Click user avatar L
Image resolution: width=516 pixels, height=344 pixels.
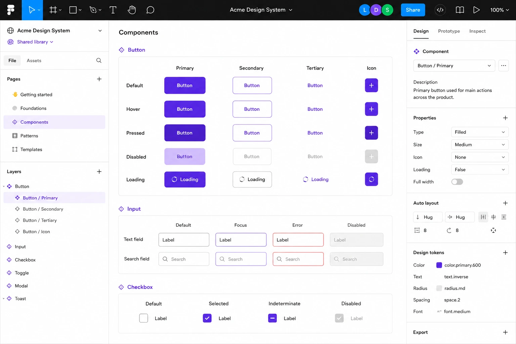(x=364, y=10)
